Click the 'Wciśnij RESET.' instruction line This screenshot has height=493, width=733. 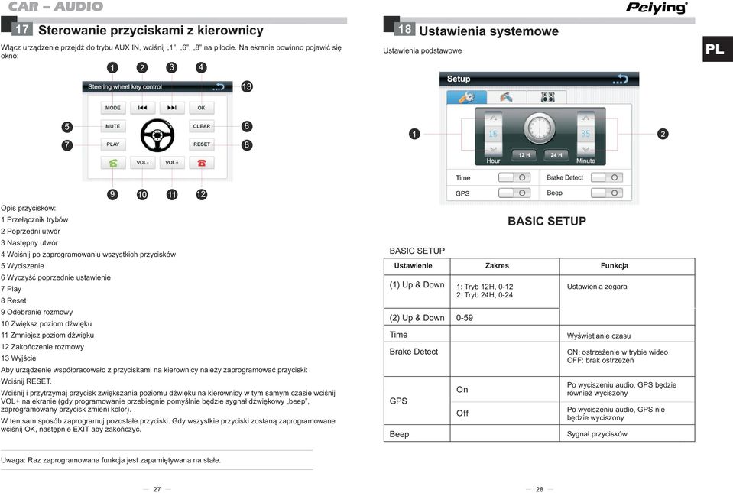[x=26, y=381]
